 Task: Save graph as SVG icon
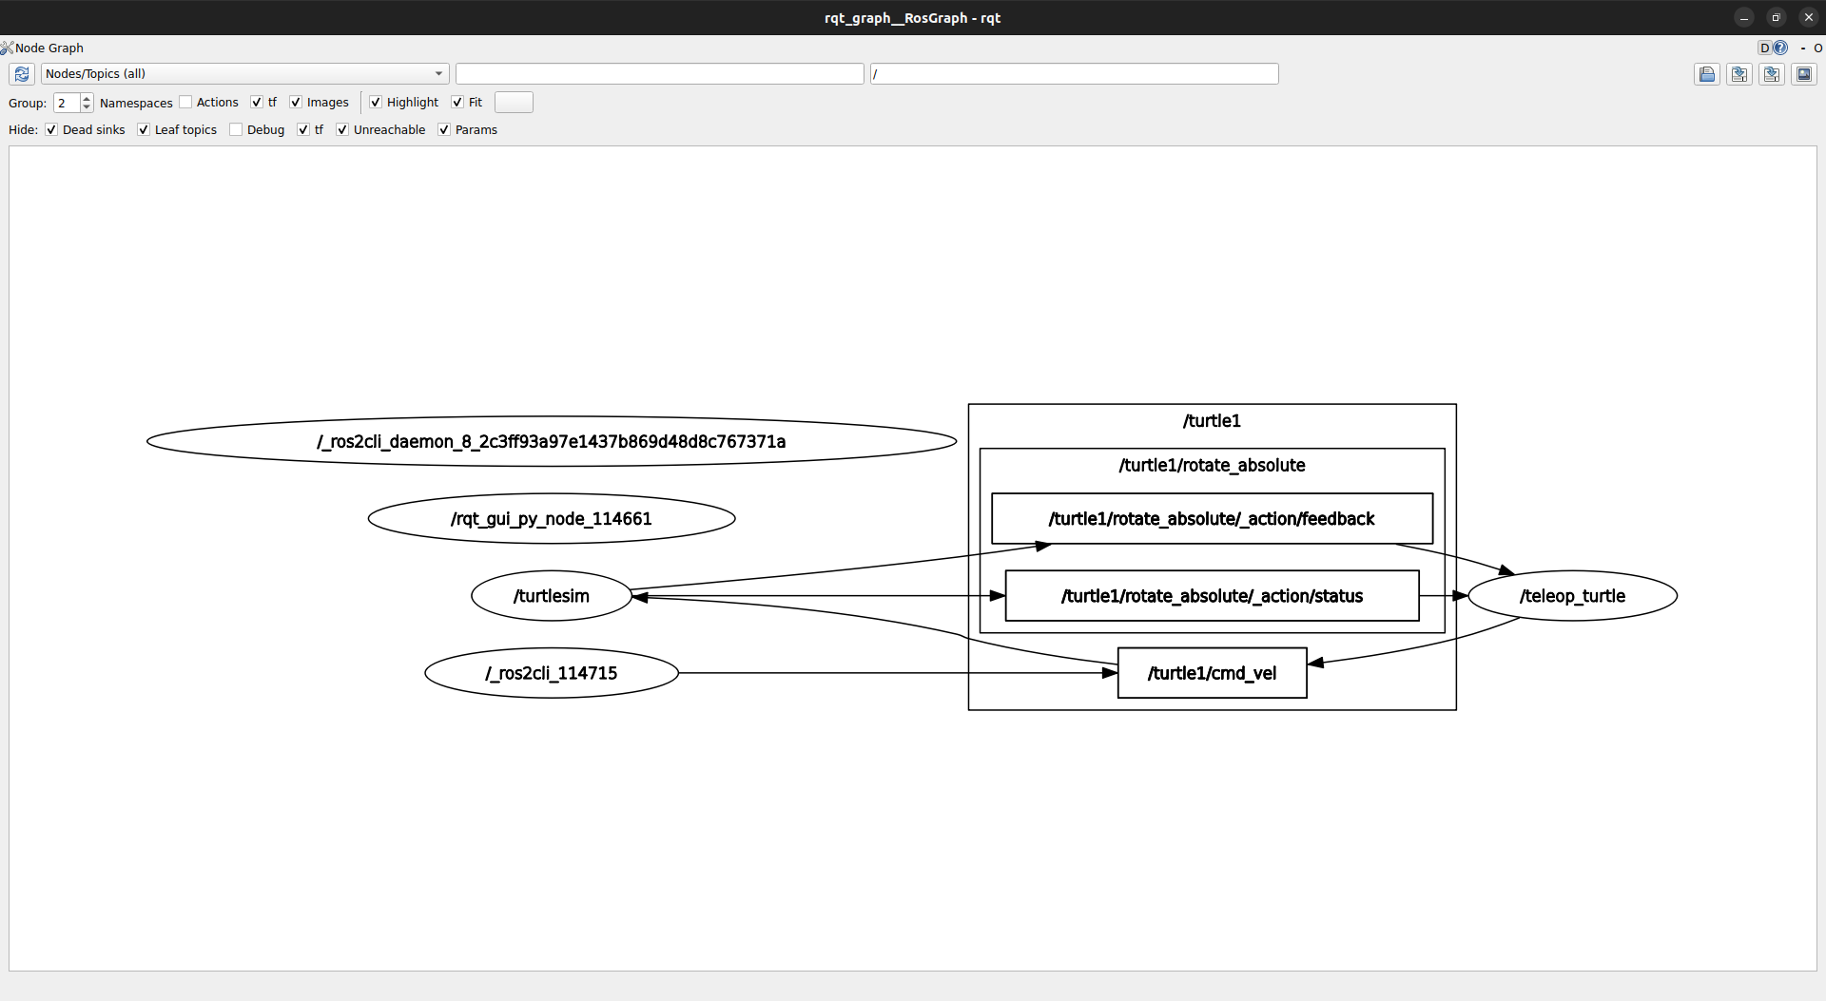tap(1772, 74)
